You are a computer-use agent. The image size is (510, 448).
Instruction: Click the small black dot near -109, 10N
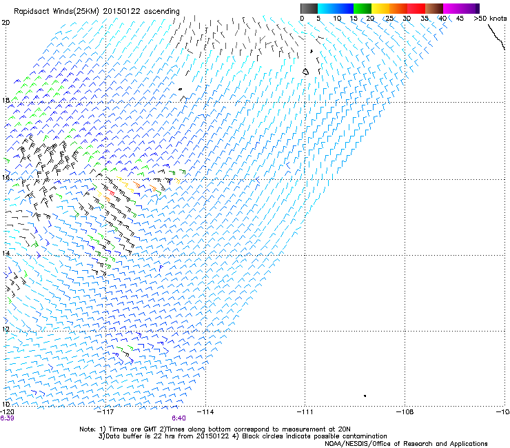[365, 396]
